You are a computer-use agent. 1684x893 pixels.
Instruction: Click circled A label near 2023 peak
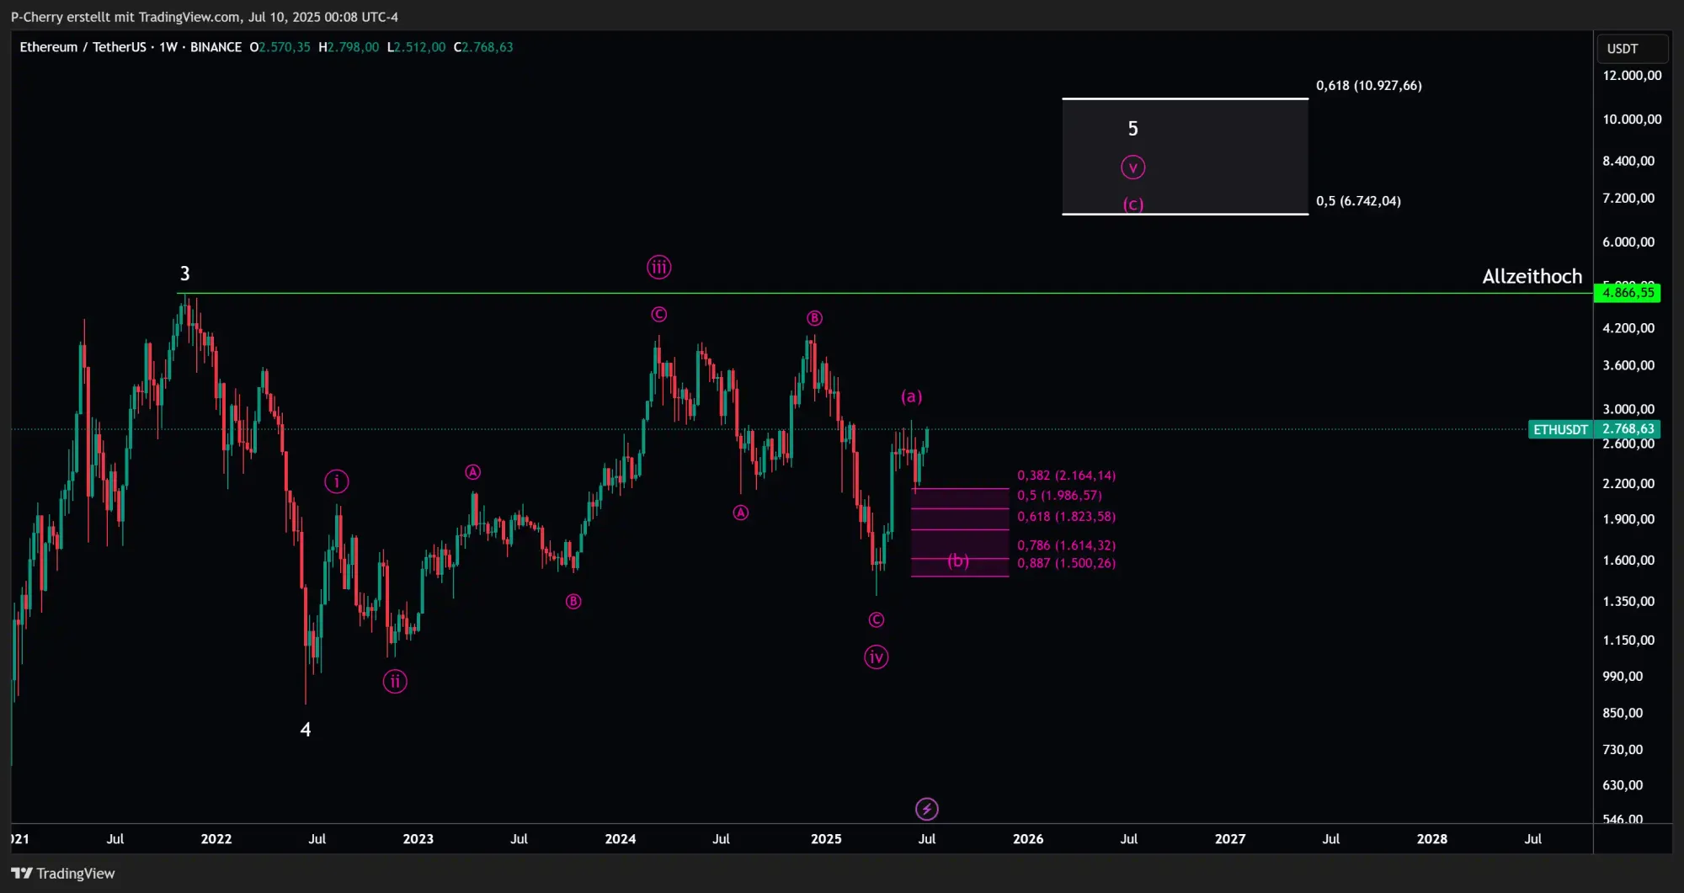click(x=473, y=472)
